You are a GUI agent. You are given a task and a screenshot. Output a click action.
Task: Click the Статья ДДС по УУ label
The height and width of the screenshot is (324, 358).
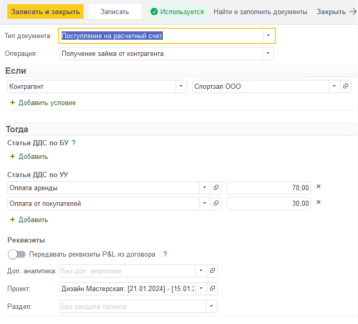(x=38, y=175)
